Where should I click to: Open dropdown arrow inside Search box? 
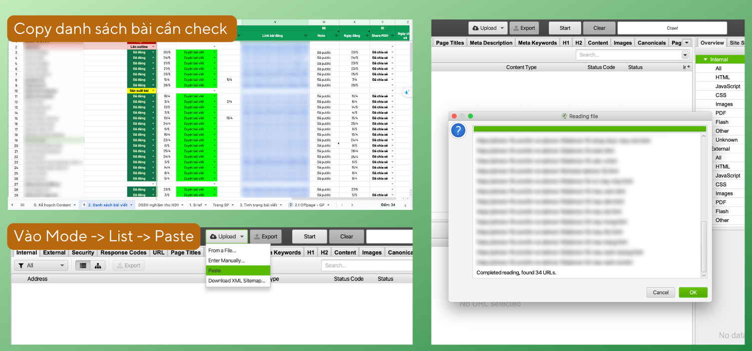(685, 55)
